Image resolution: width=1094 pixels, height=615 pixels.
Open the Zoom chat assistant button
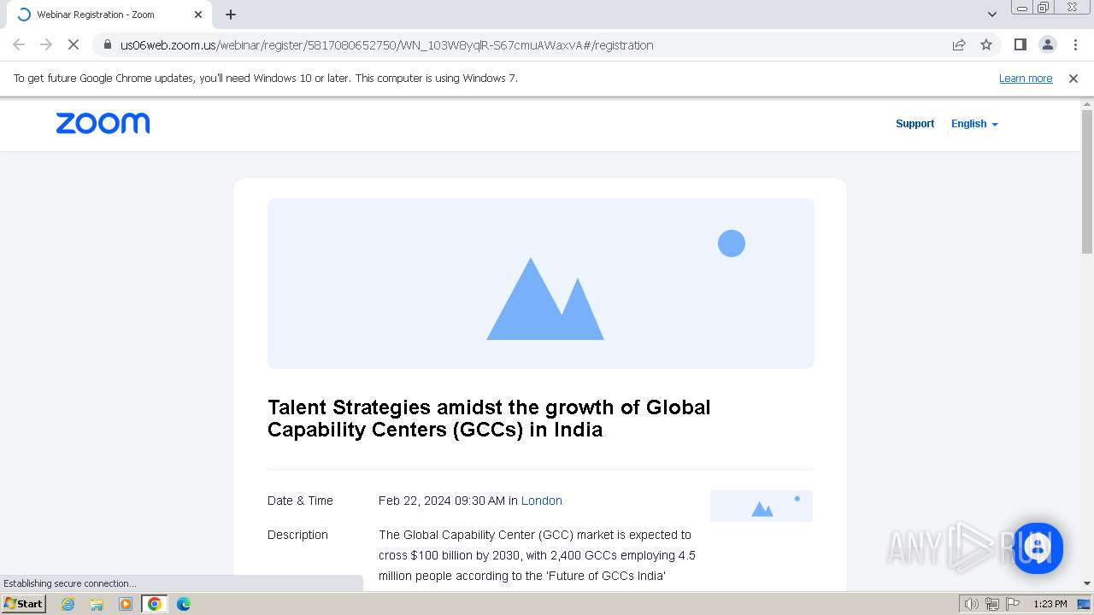pos(1038,548)
